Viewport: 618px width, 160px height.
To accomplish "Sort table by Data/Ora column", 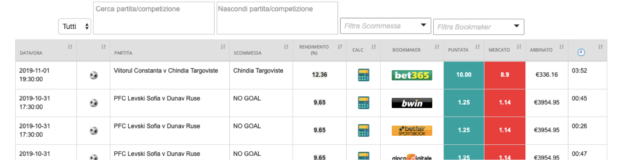I will pos(46,50).
